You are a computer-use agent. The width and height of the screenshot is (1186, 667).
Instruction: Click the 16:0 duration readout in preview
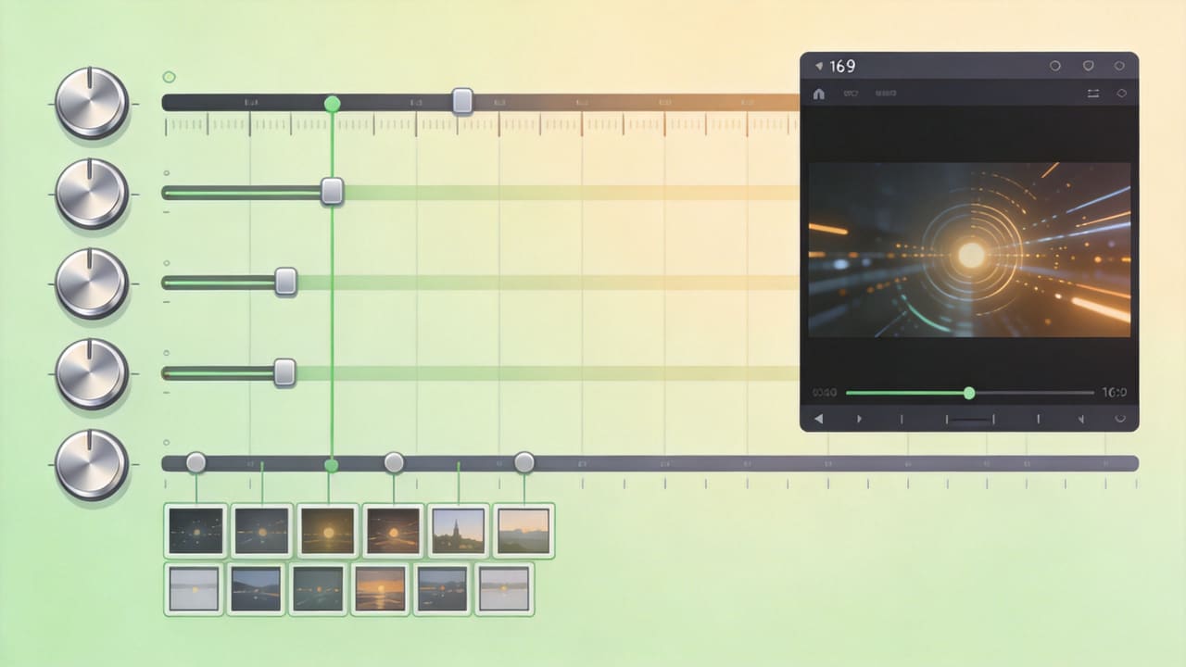(x=1114, y=393)
